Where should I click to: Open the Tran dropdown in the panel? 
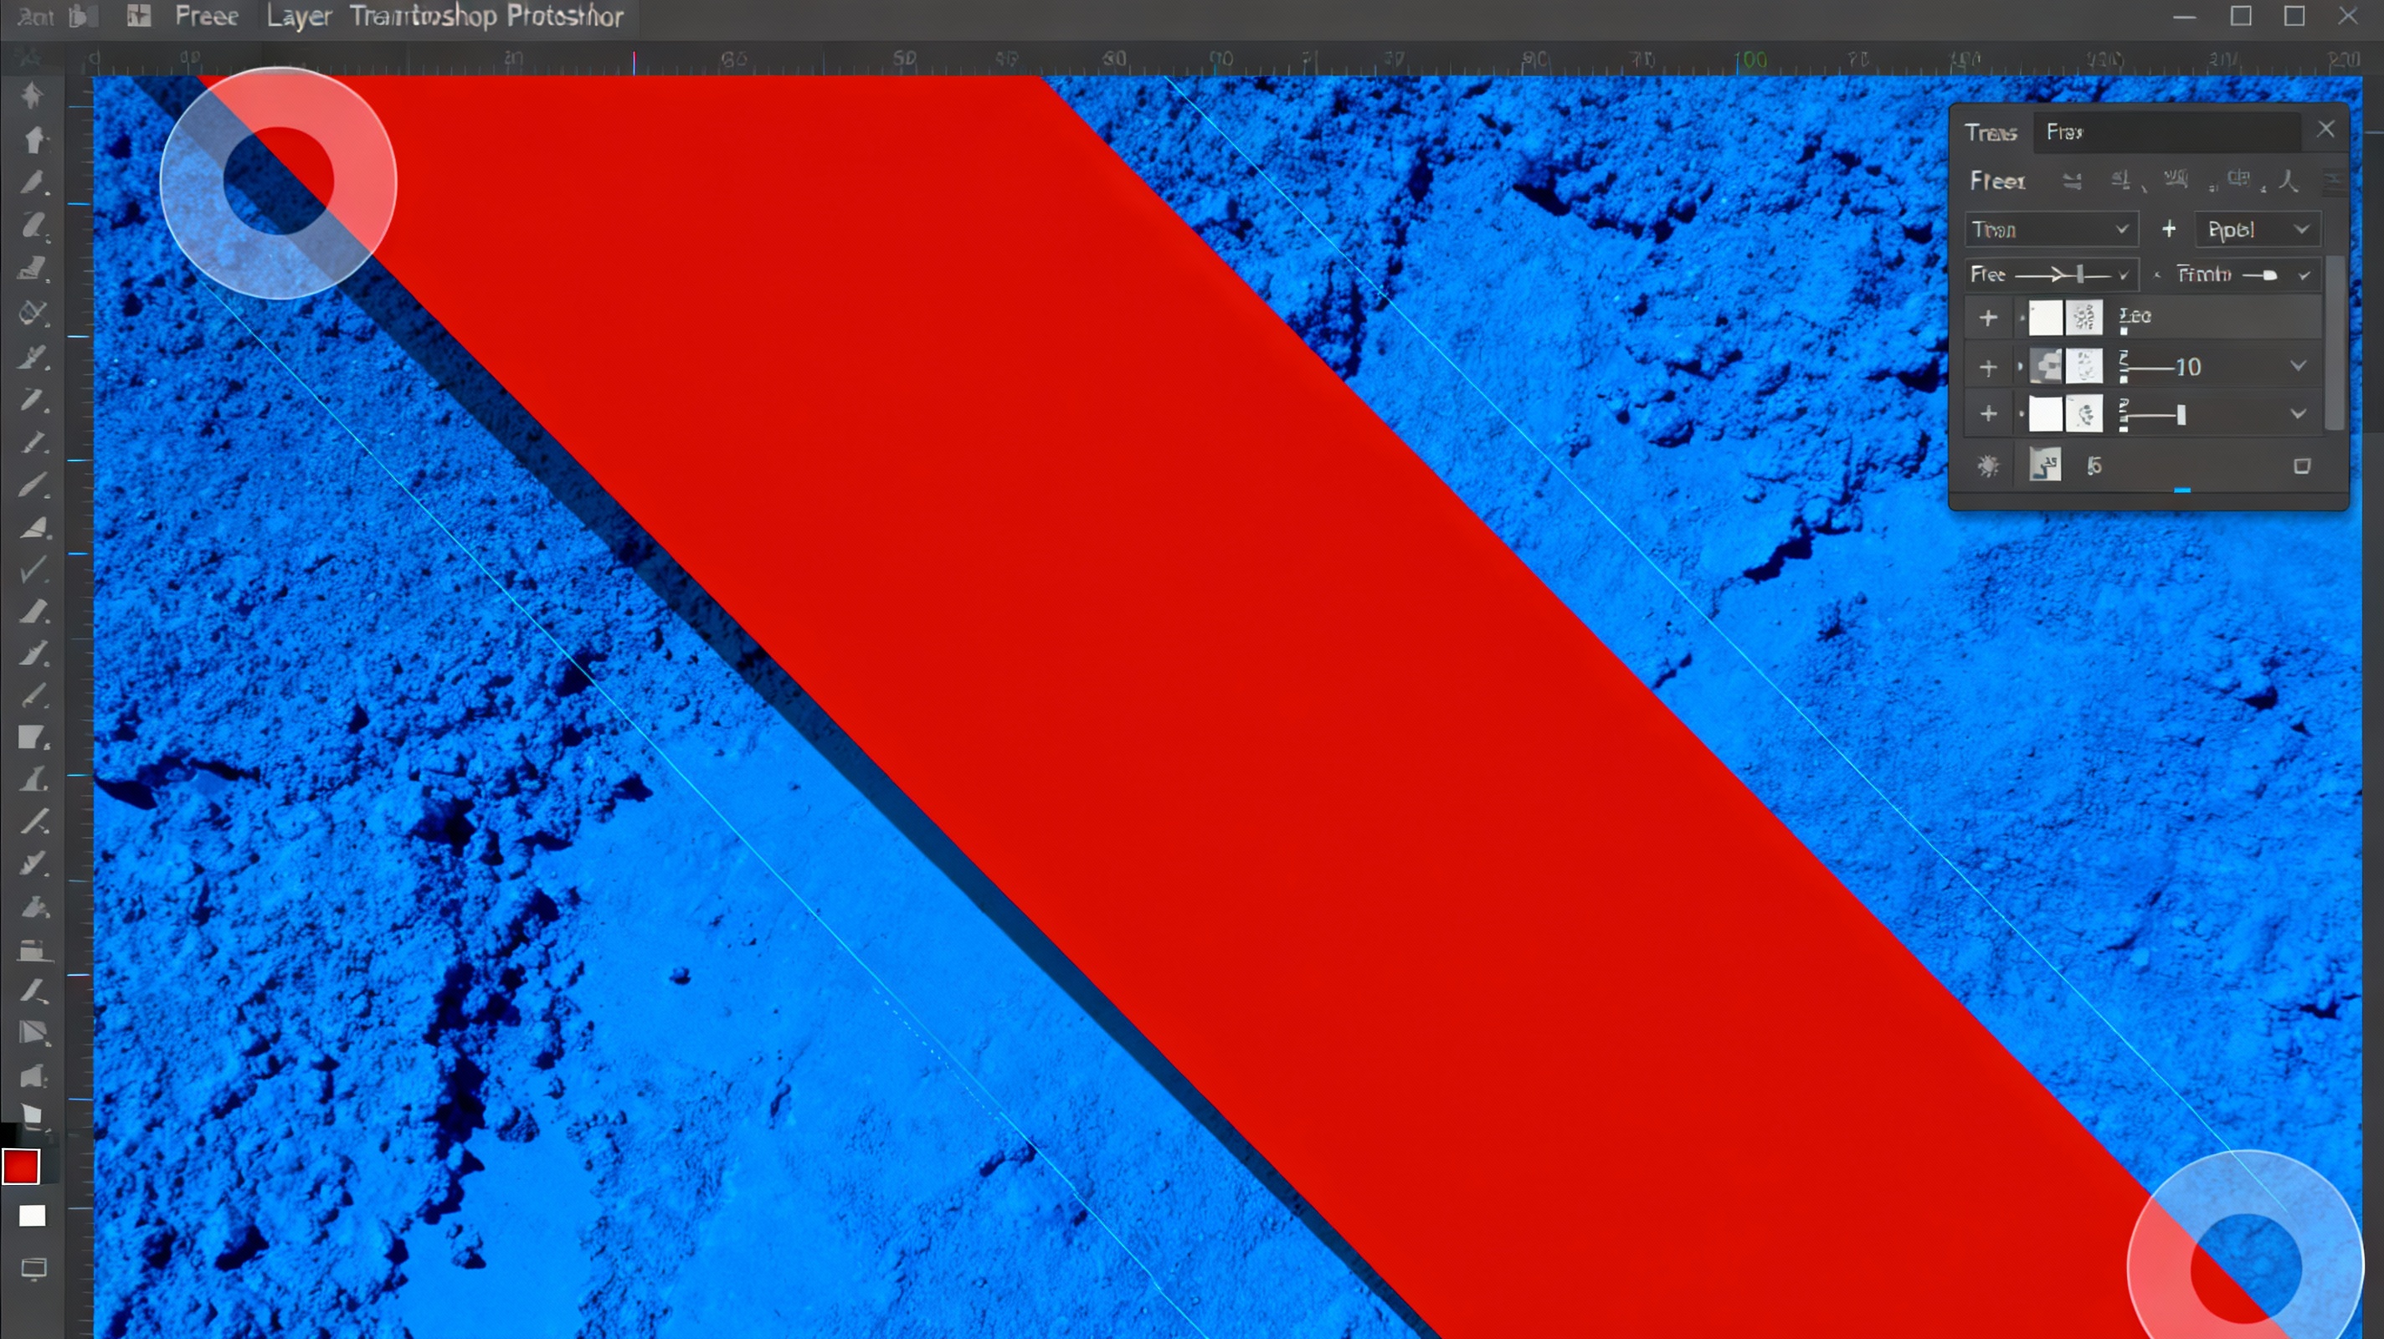(2053, 228)
